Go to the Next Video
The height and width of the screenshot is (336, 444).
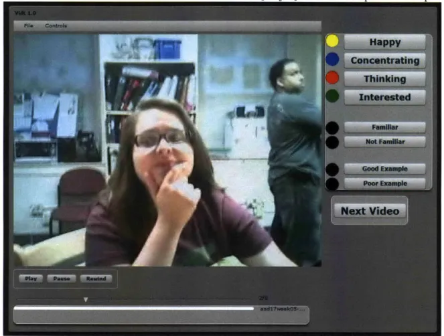click(x=370, y=211)
